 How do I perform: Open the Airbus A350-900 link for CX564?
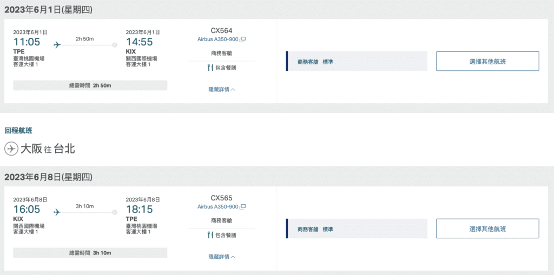point(217,39)
